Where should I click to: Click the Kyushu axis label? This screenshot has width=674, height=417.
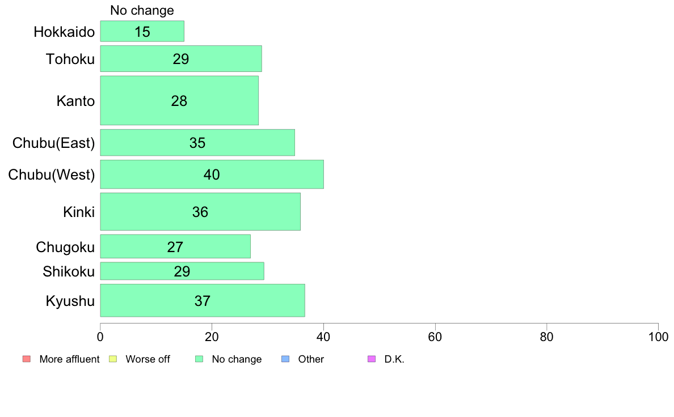(70, 301)
